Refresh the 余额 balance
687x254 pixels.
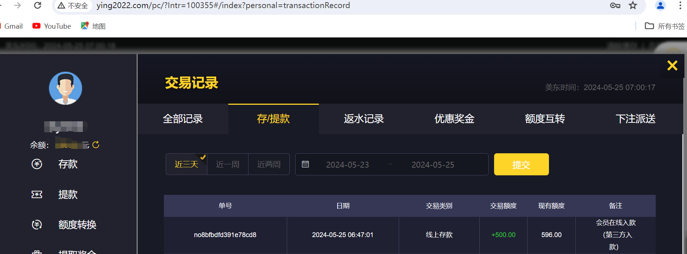coord(96,145)
